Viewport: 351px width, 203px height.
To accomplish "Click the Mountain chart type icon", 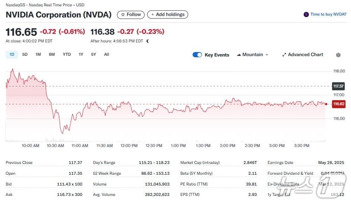I will (239, 55).
